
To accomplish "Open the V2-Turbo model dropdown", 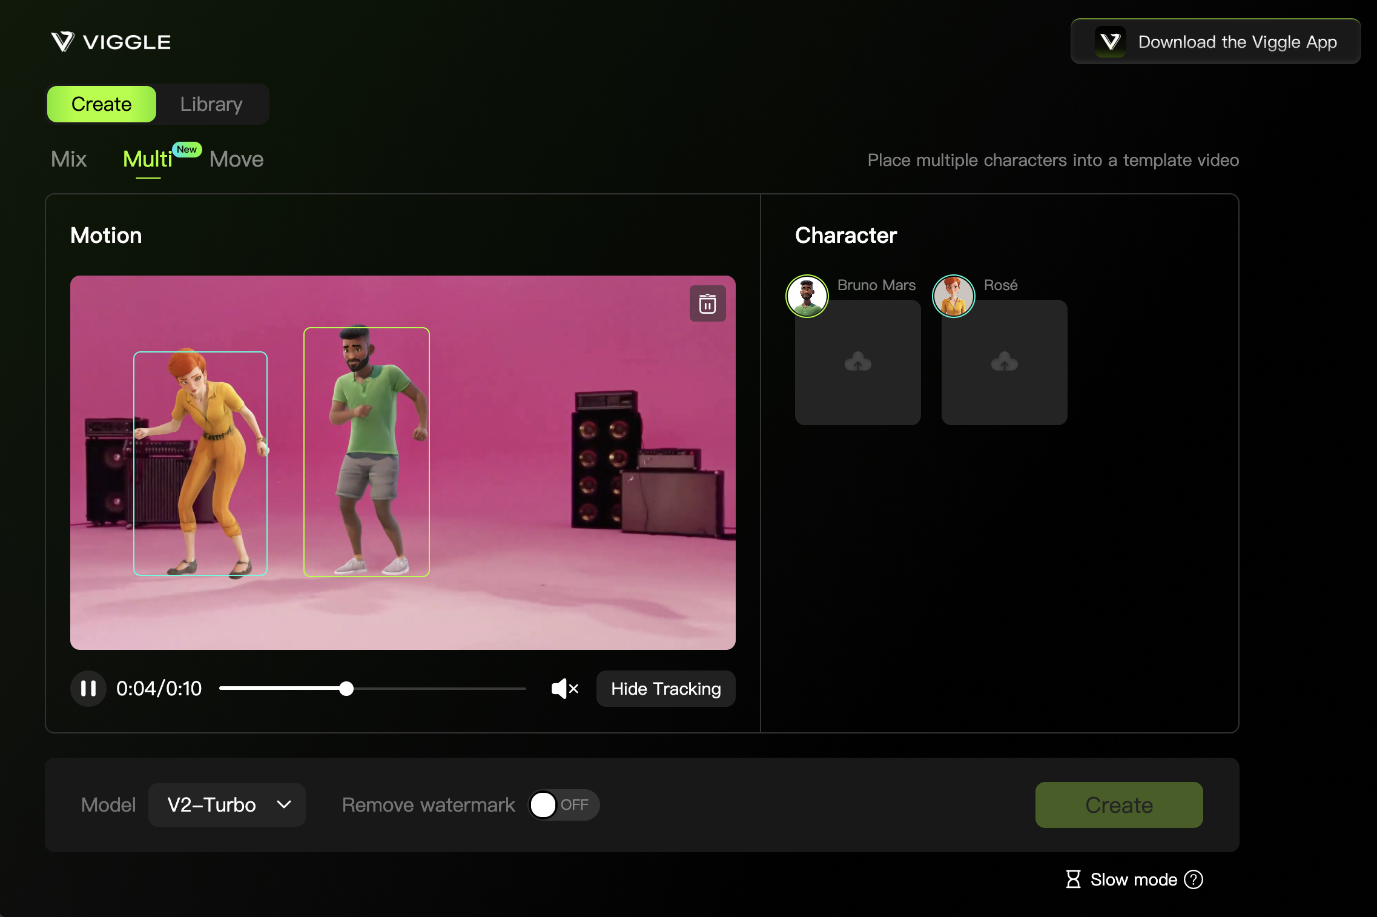I will tap(227, 805).
